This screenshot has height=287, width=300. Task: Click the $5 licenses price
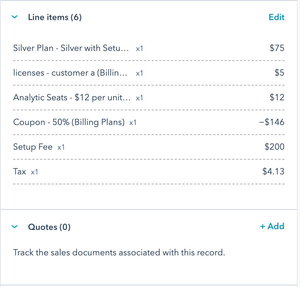pyautogui.click(x=279, y=73)
